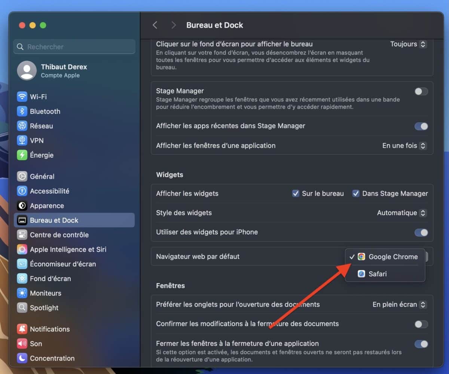
Task: Choose Safari as default browser
Action: 385,274
